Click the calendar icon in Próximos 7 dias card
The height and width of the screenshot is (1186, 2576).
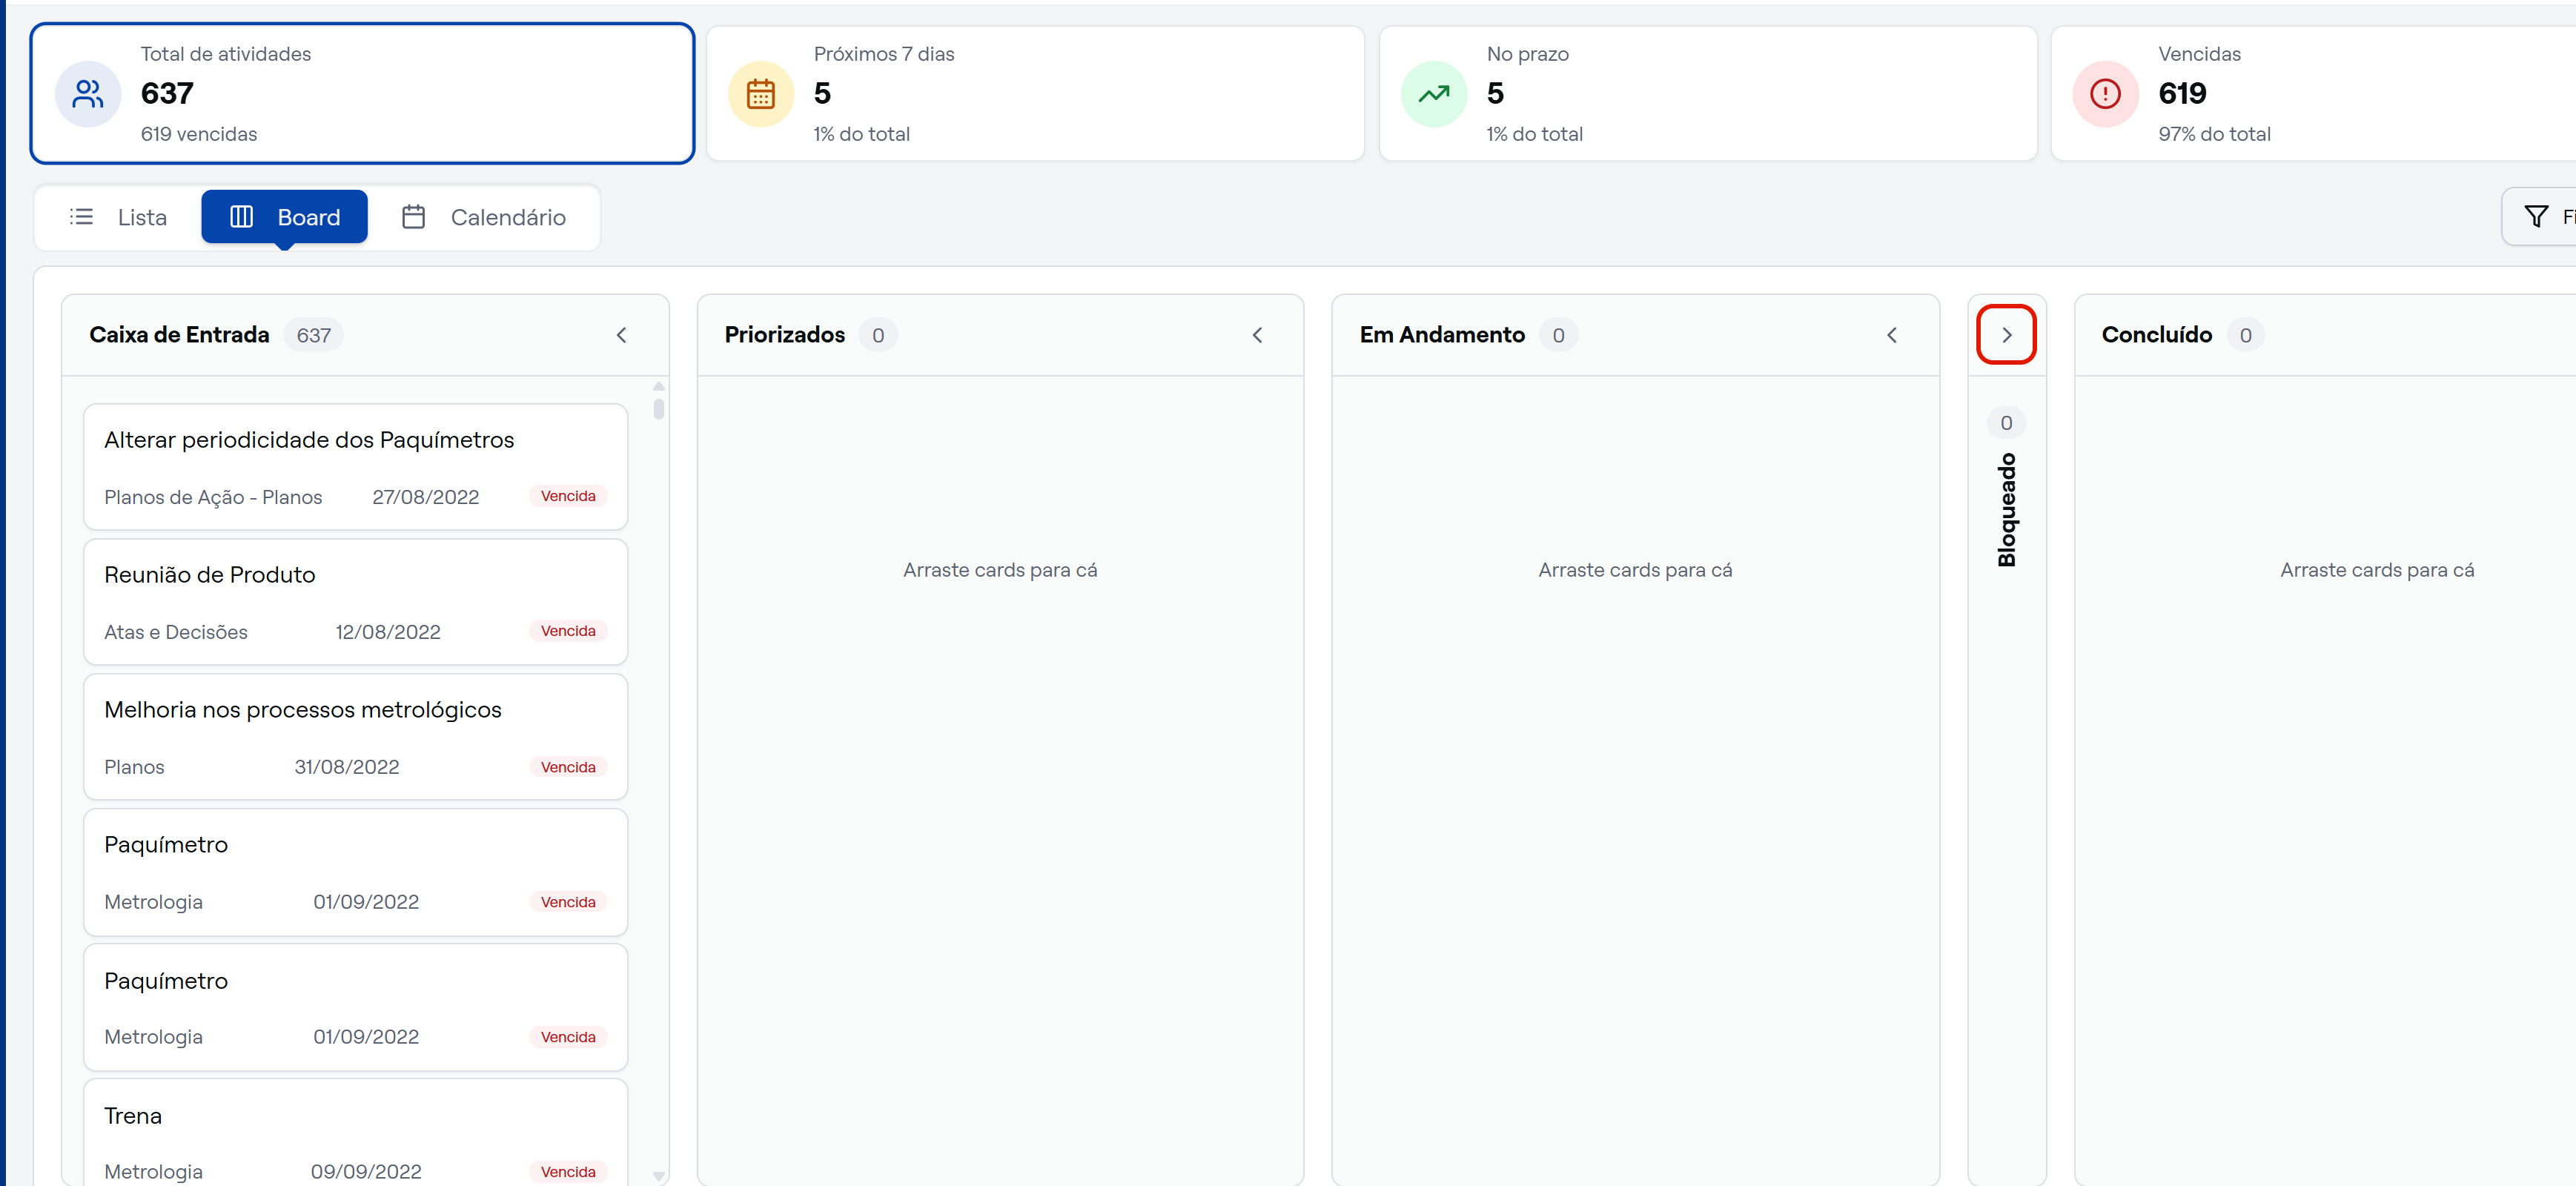click(760, 94)
